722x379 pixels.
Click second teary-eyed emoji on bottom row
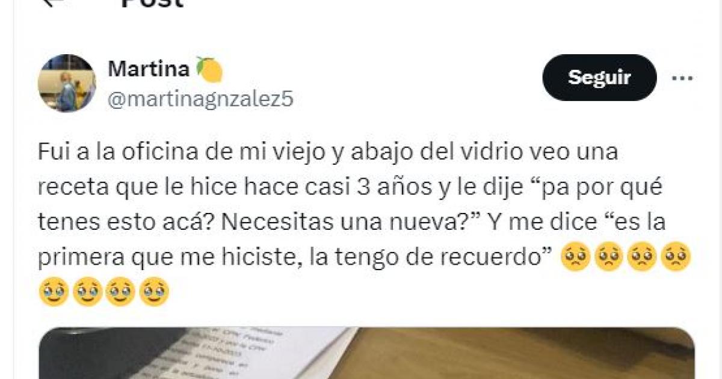tap(87, 292)
